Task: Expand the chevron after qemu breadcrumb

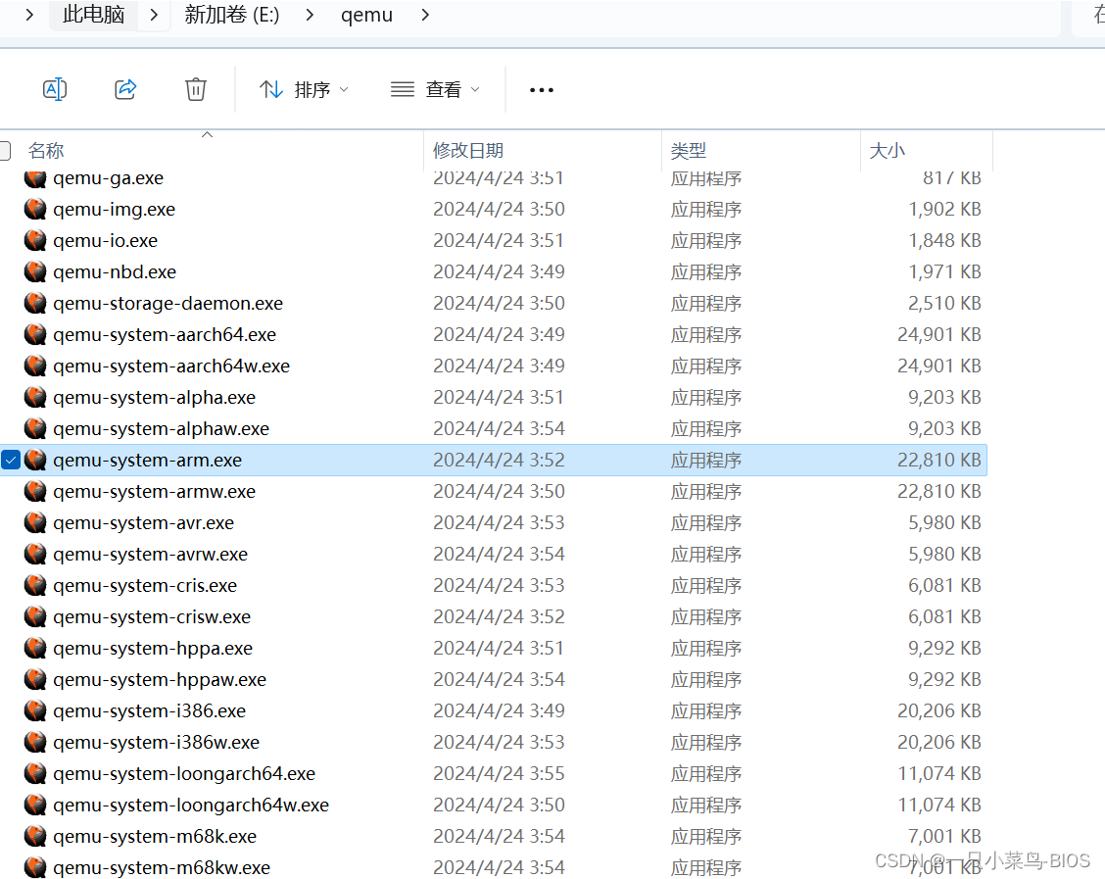Action: pyautogui.click(x=425, y=15)
